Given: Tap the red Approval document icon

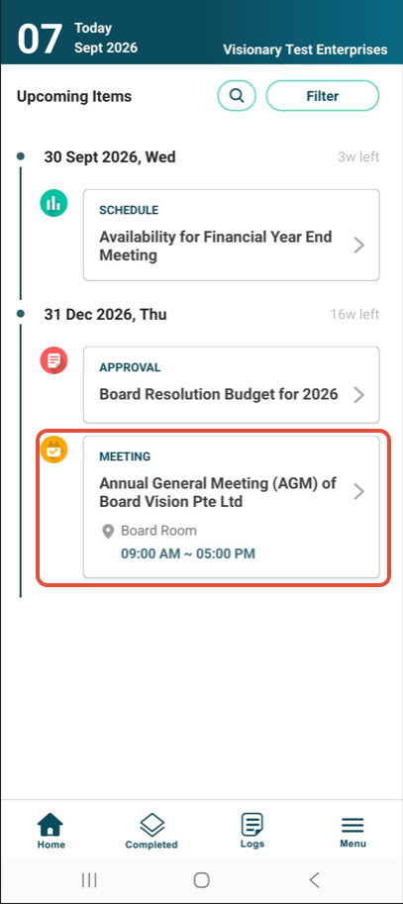Looking at the screenshot, I should click(53, 361).
